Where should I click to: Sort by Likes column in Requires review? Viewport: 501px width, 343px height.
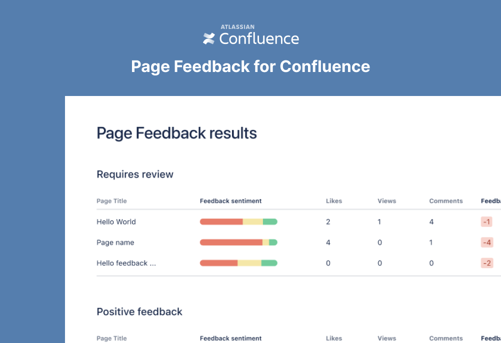click(x=334, y=201)
